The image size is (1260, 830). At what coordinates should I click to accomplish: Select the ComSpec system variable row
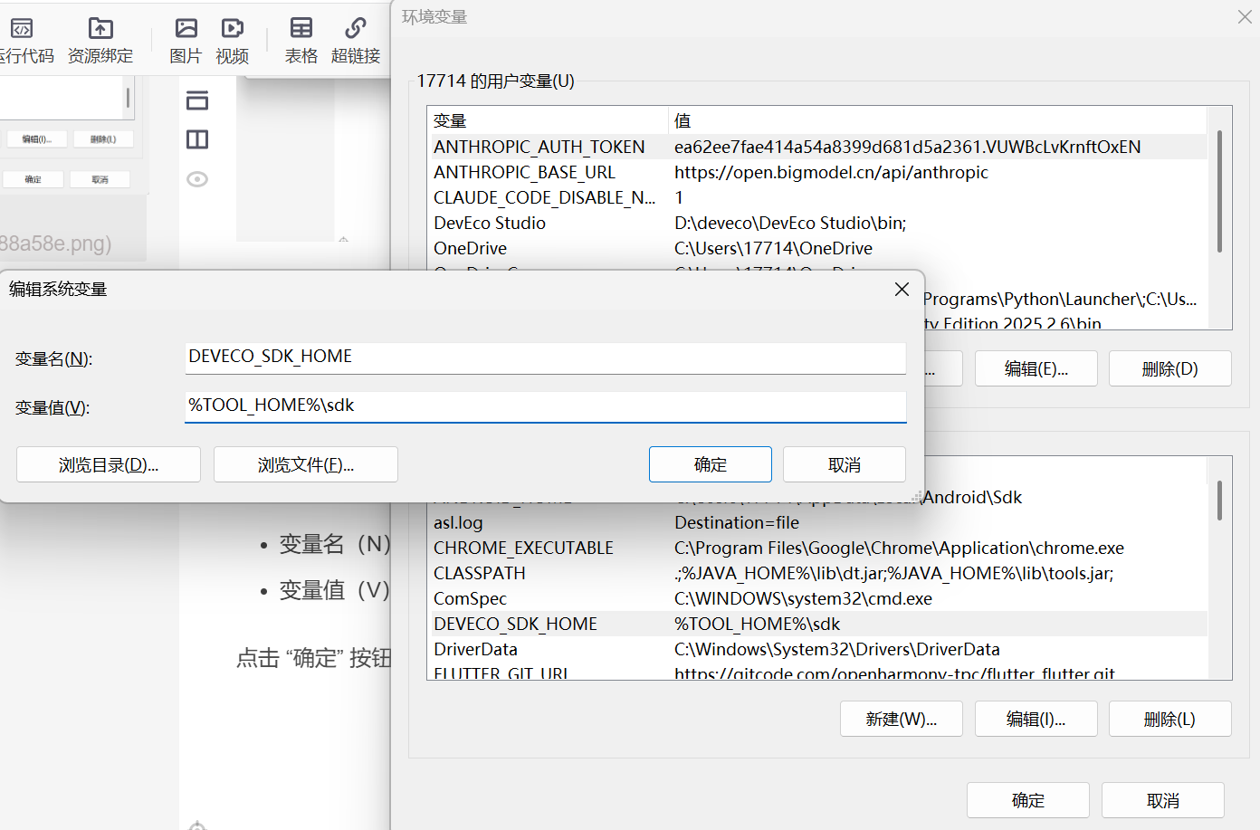pyautogui.click(x=817, y=598)
